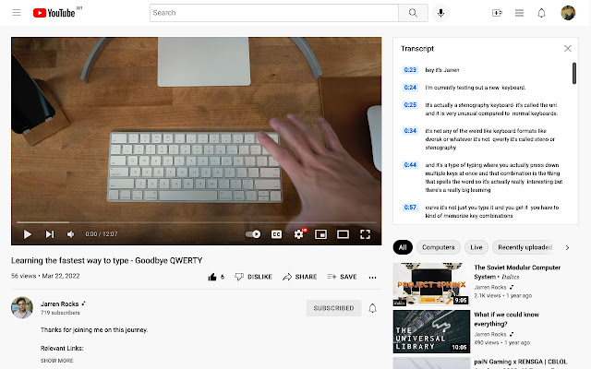
Task: Enable miniplayer mode
Action: 320,234
